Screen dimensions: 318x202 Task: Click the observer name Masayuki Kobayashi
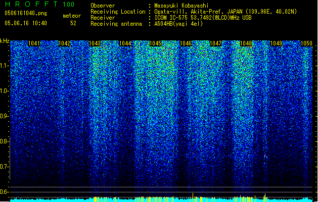(181, 6)
